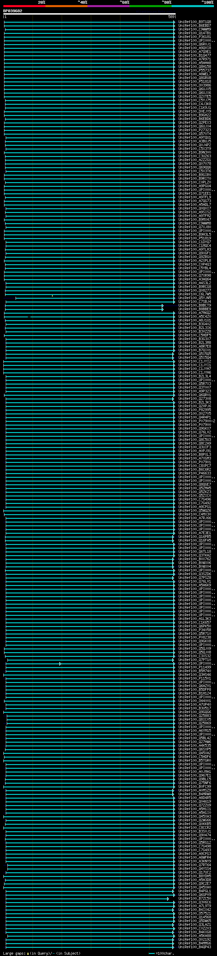Select the UniRef100_A9QVI8 label

(x=194, y=48)
